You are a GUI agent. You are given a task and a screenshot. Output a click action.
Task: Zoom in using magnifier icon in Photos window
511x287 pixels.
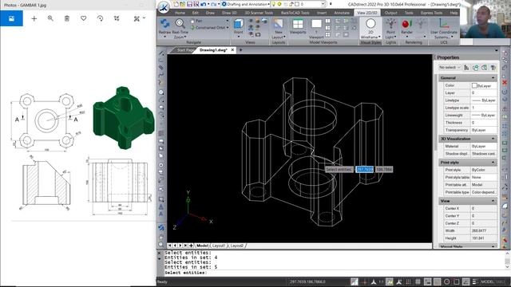point(50,18)
